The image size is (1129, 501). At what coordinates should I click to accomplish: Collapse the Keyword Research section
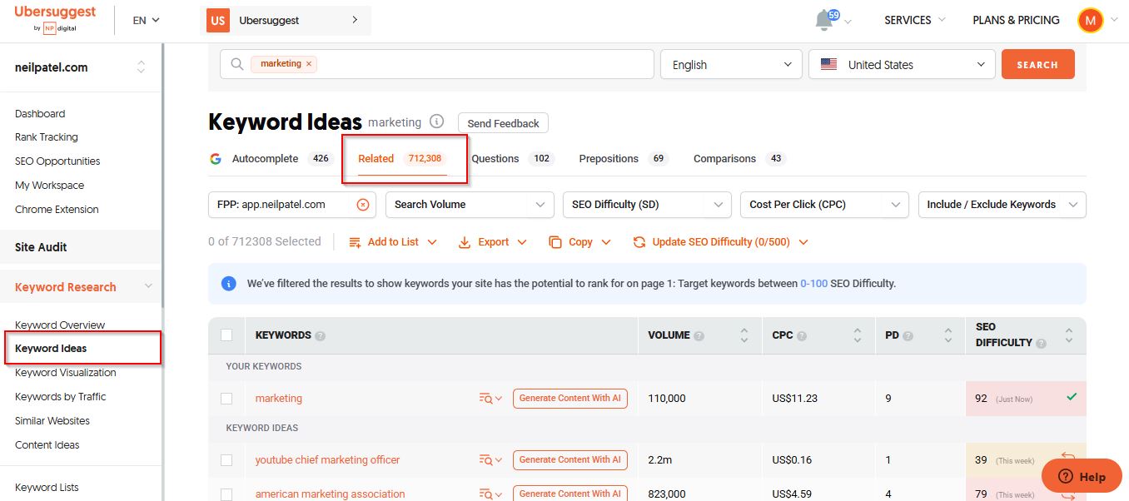(148, 287)
